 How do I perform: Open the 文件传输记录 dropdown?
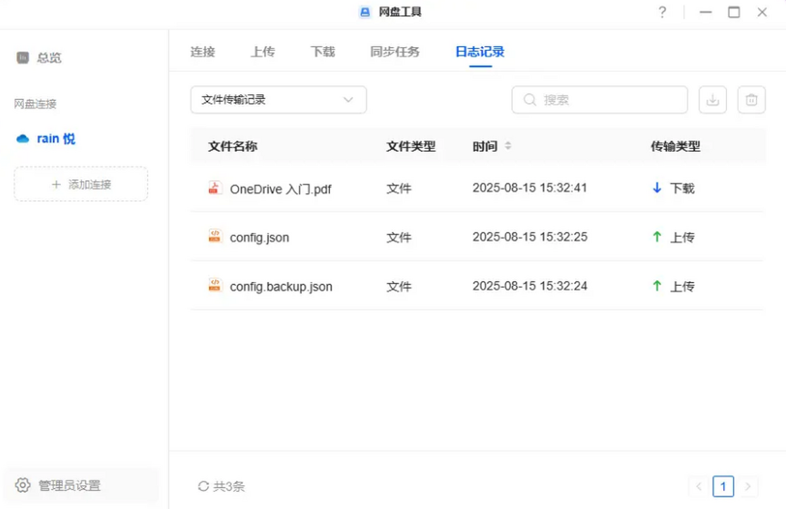click(278, 99)
